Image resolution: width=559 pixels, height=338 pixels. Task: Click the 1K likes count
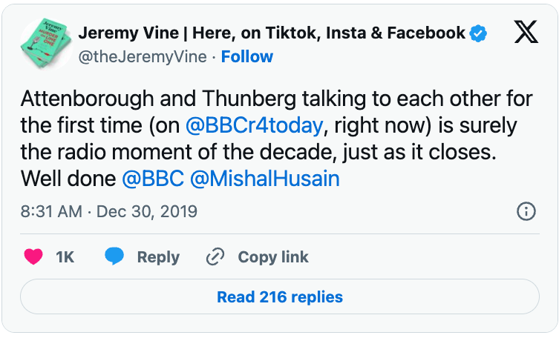[65, 257]
